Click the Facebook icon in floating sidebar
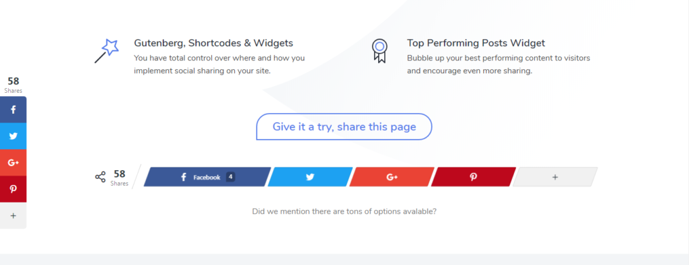The image size is (689, 265). [13, 110]
